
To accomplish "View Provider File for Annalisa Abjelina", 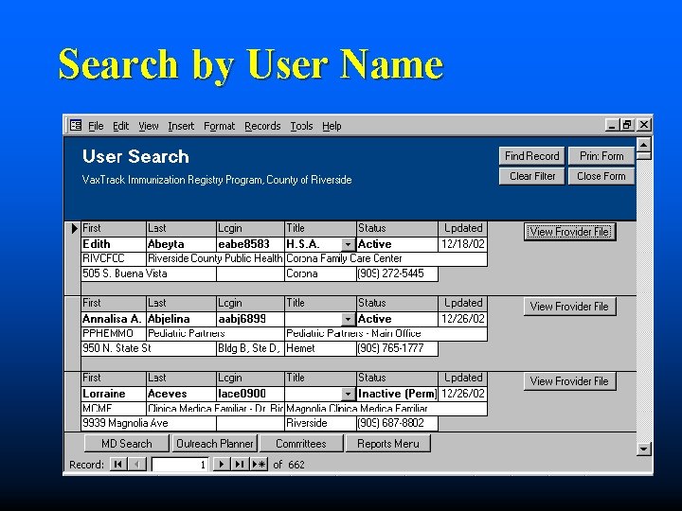I will [x=570, y=307].
